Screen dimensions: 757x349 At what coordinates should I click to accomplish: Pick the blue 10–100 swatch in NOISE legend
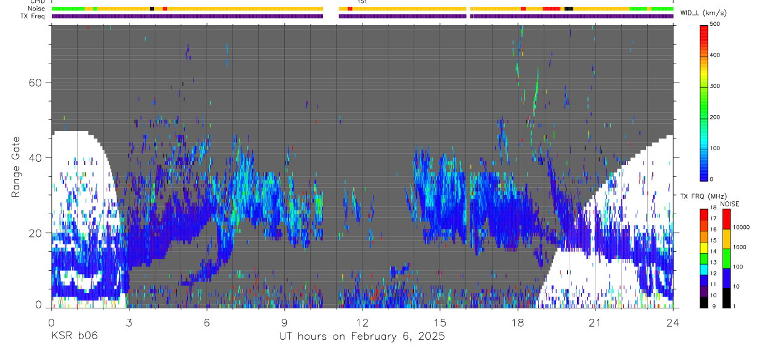727,278
